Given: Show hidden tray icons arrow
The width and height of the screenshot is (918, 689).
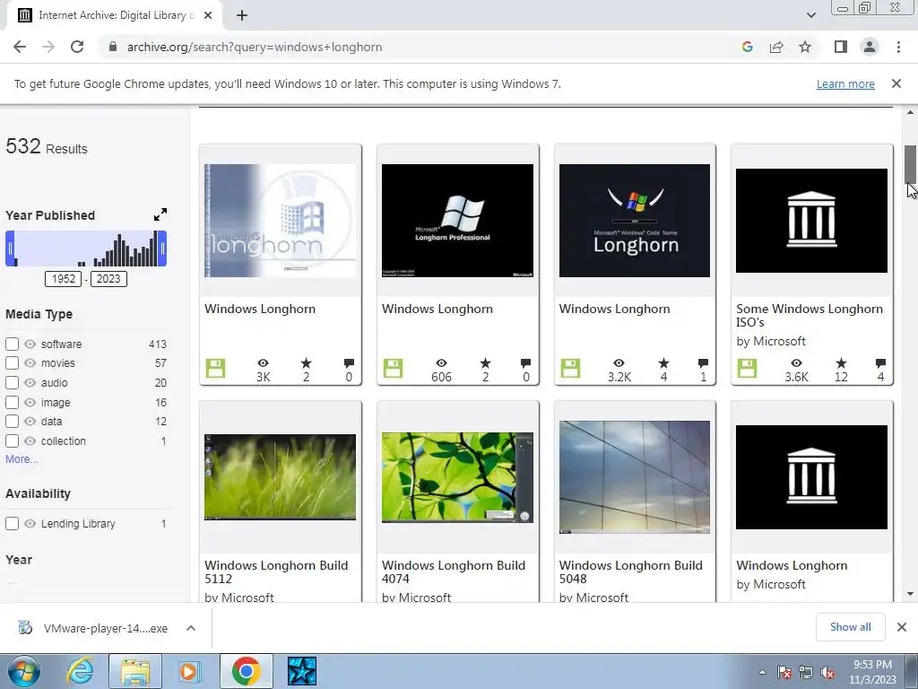Looking at the screenshot, I should (762, 673).
